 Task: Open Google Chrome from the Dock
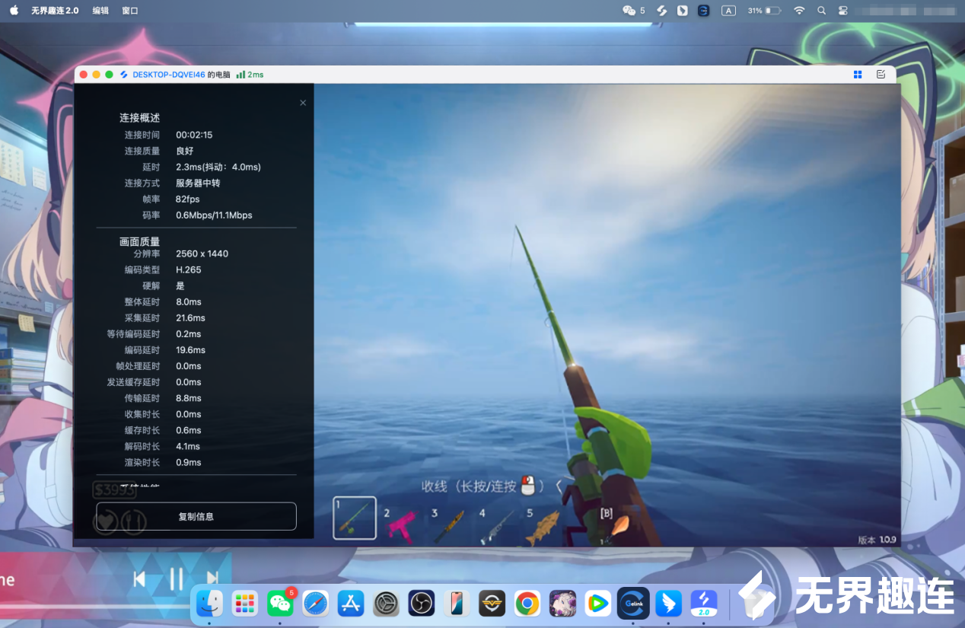pos(527,604)
